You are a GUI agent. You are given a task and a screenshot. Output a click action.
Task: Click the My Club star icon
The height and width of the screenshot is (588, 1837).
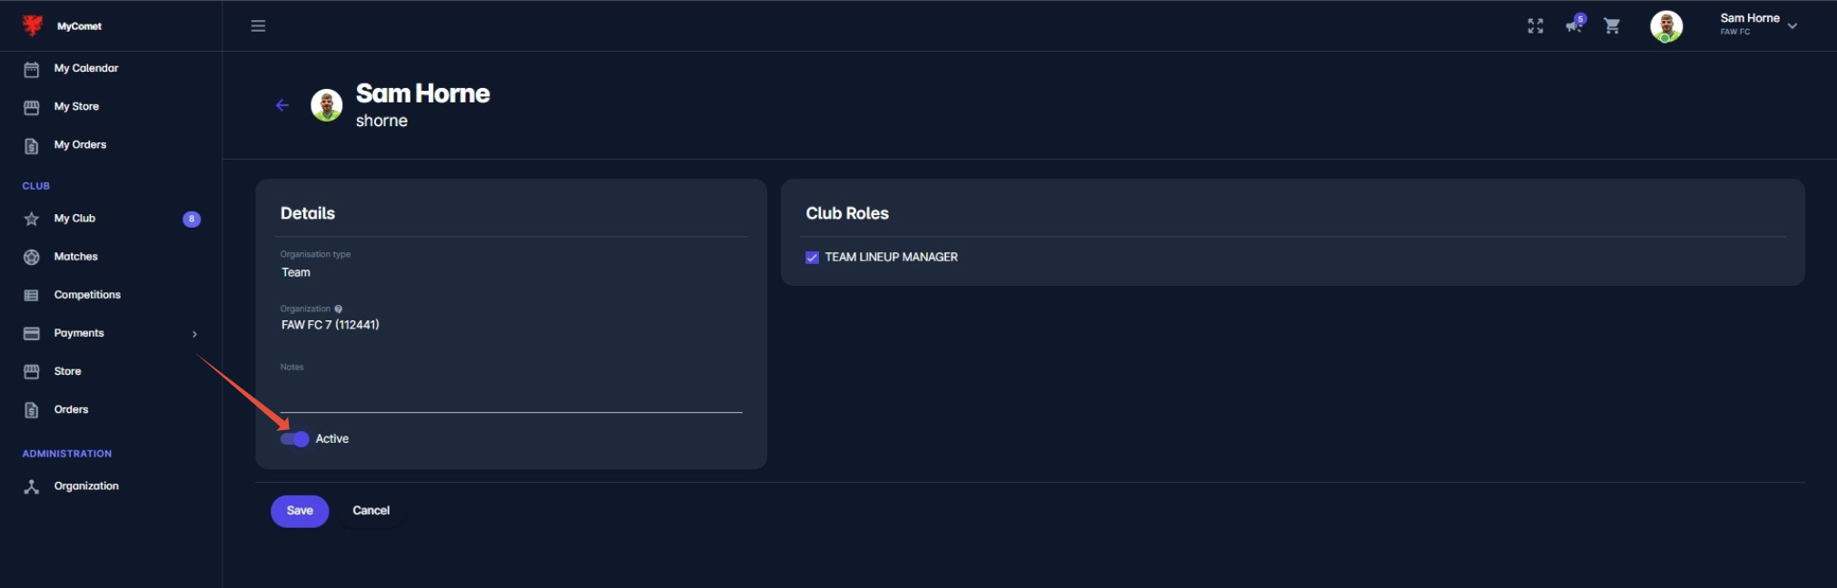click(32, 219)
